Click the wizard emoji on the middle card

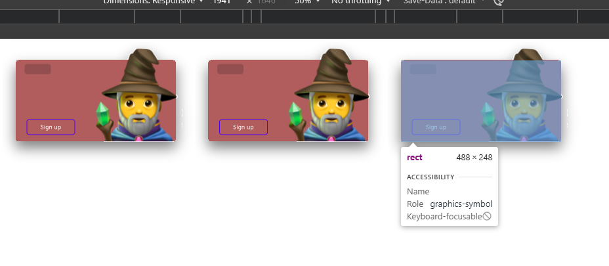(x=329, y=95)
